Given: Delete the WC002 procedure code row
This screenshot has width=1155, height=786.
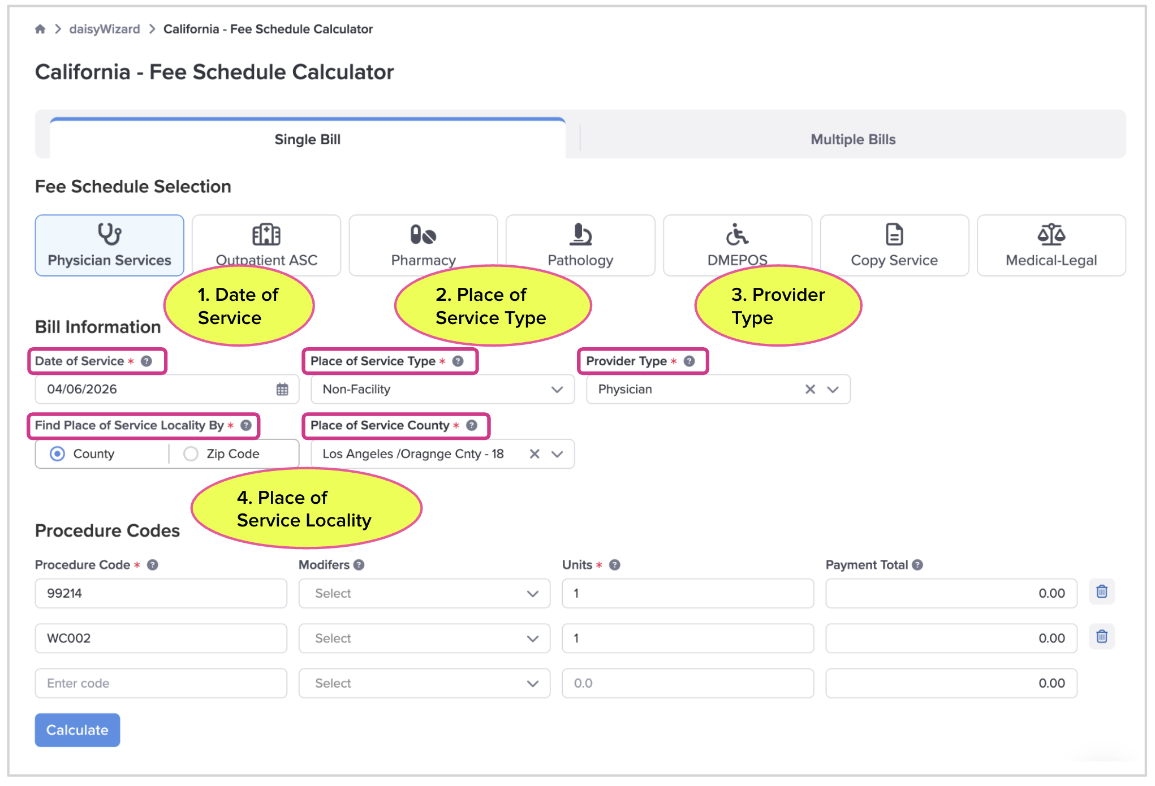Looking at the screenshot, I should [1101, 637].
